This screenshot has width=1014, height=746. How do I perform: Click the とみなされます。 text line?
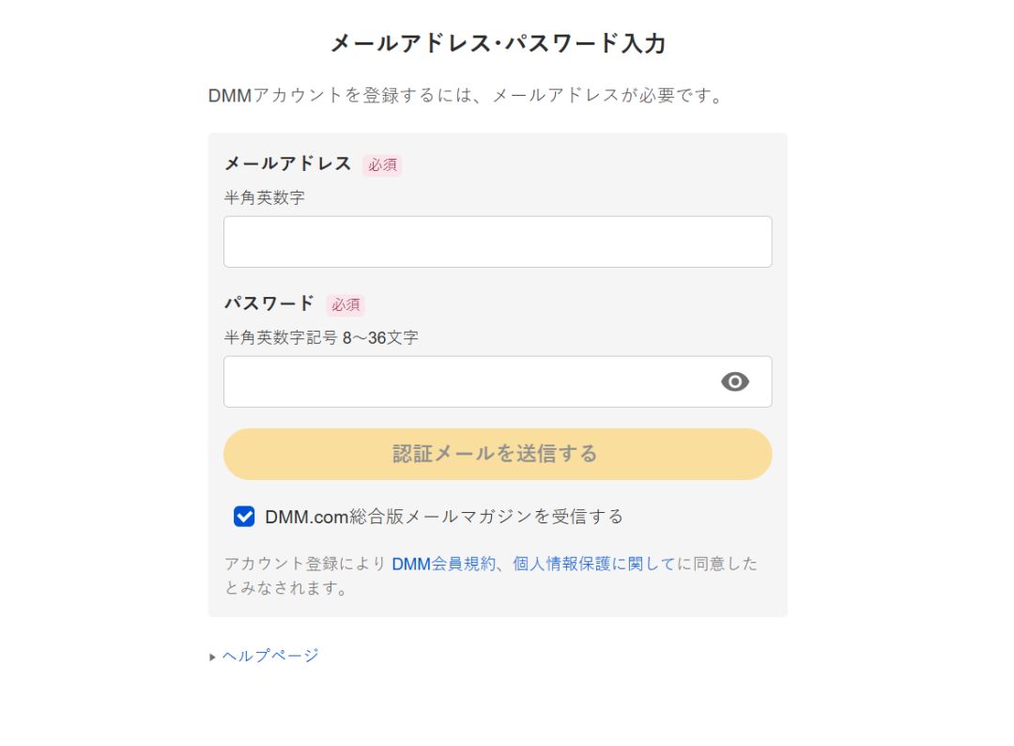pos(285,589)
